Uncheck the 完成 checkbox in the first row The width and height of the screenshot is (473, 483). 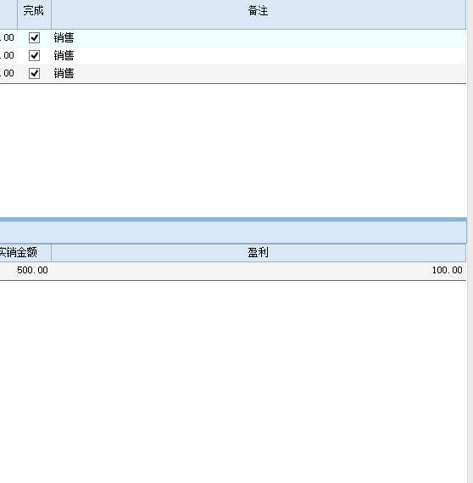pos(34,38)
